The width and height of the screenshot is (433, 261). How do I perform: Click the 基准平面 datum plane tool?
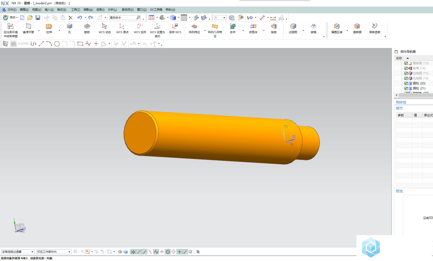pyautogui.click(x=28, y=29)
